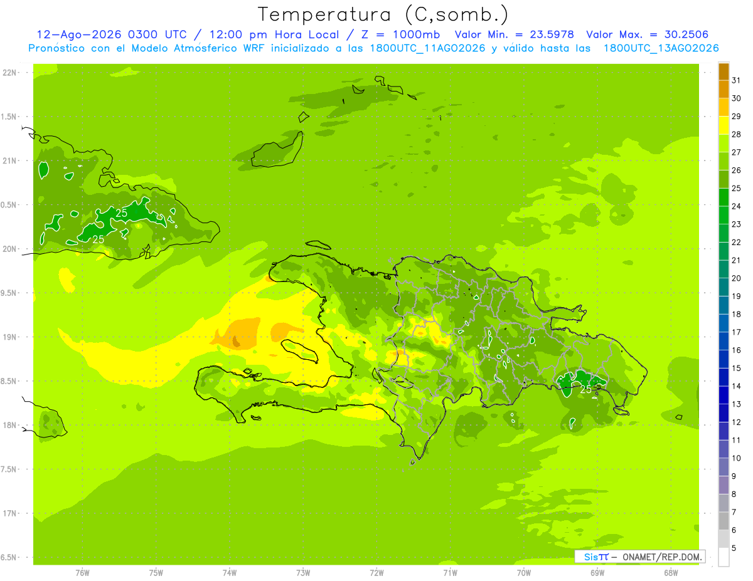Click the "69W" longitude label

pyautogui.click(x=597, y=572)
